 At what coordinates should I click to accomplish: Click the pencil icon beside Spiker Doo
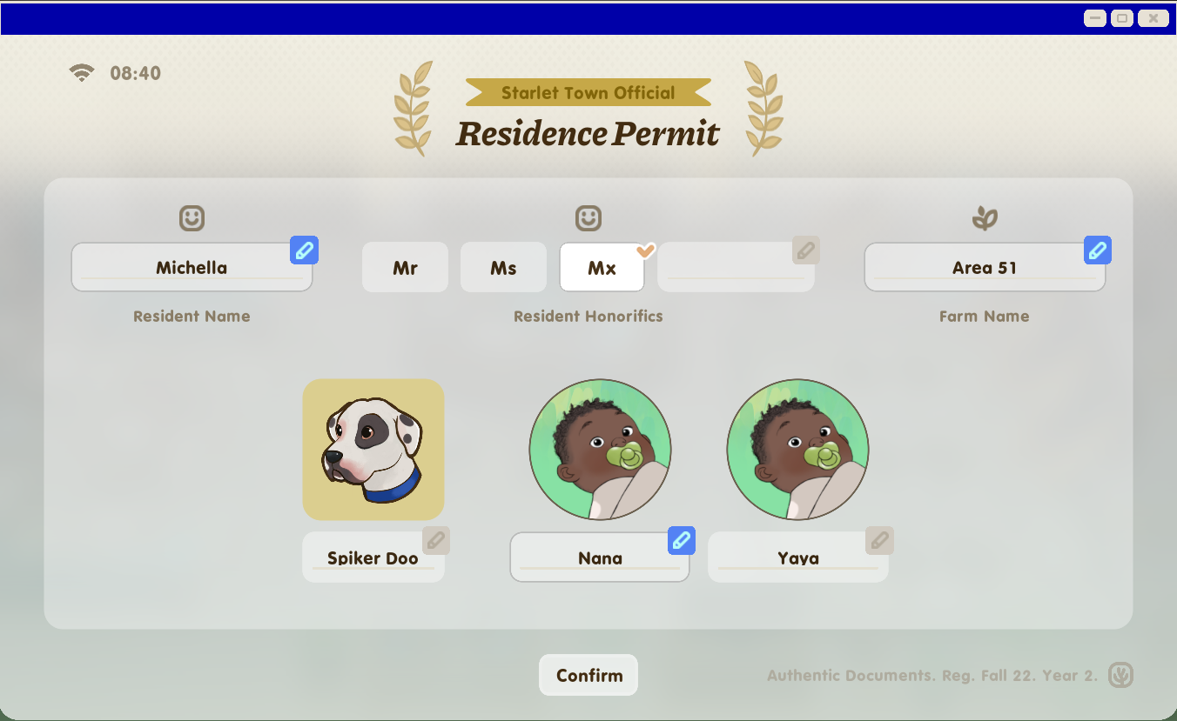pos(436,540)
